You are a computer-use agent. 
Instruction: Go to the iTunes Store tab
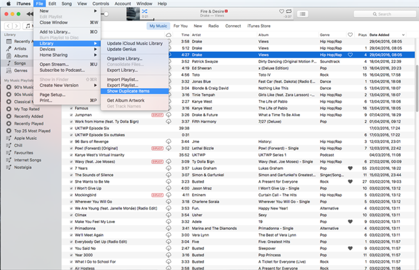[x=259, y=26]
